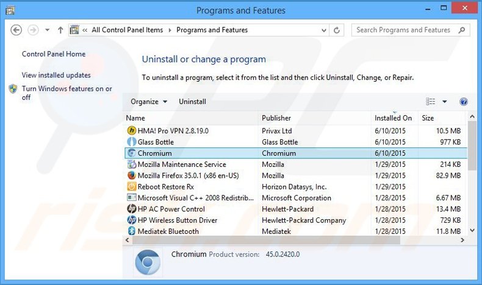Click the horizontal scrollbar thumb
The image size is (482, 285).
(x=266, y=240)
